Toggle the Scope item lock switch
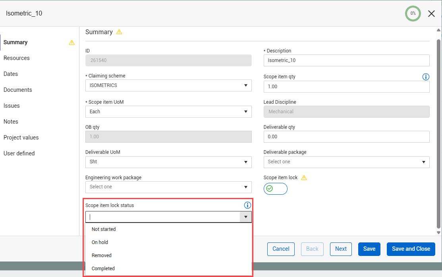Screen dimensions: 442x277 [x=275, y=189]
